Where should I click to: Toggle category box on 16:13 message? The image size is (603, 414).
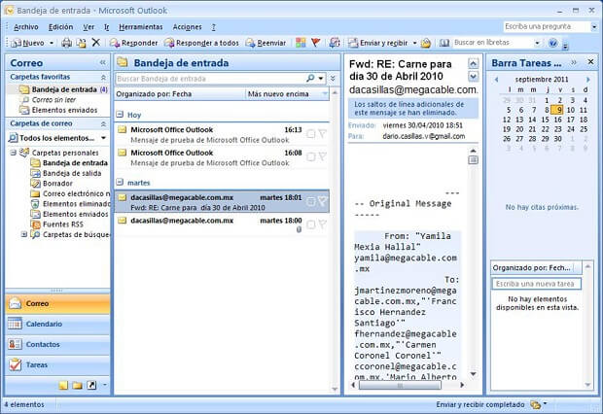pos(311,134)
